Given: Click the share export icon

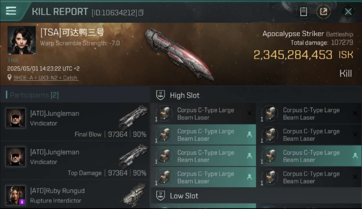Looking at the screenshot, I should tap(324, 12).
